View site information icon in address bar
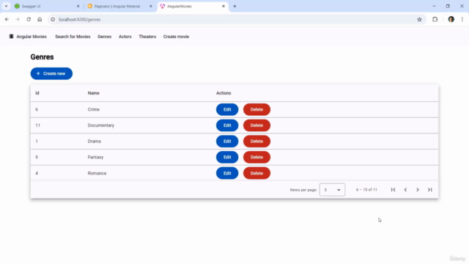Screen dimensions: 469x264 point(53,20)
